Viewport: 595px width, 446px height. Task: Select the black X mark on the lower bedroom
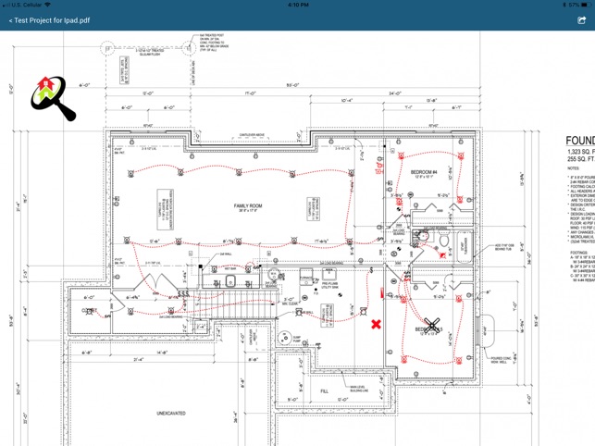point(432,325)
